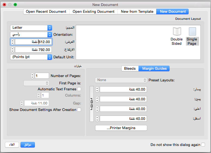This screenshot has height=153, width=211.
Task: Switch to the Bleeds tab
Action: pos(130,68)
